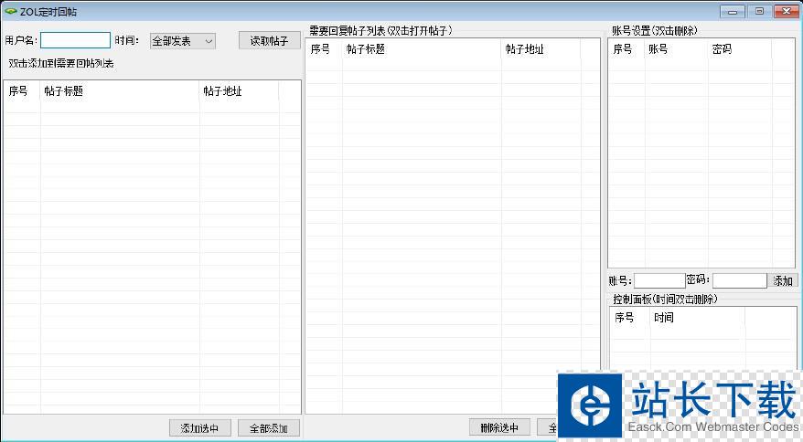Click 序号 header in 控制面板 list
Viewport: 803px width, 442px height.
pyautogui.click(x=630, y=317)
